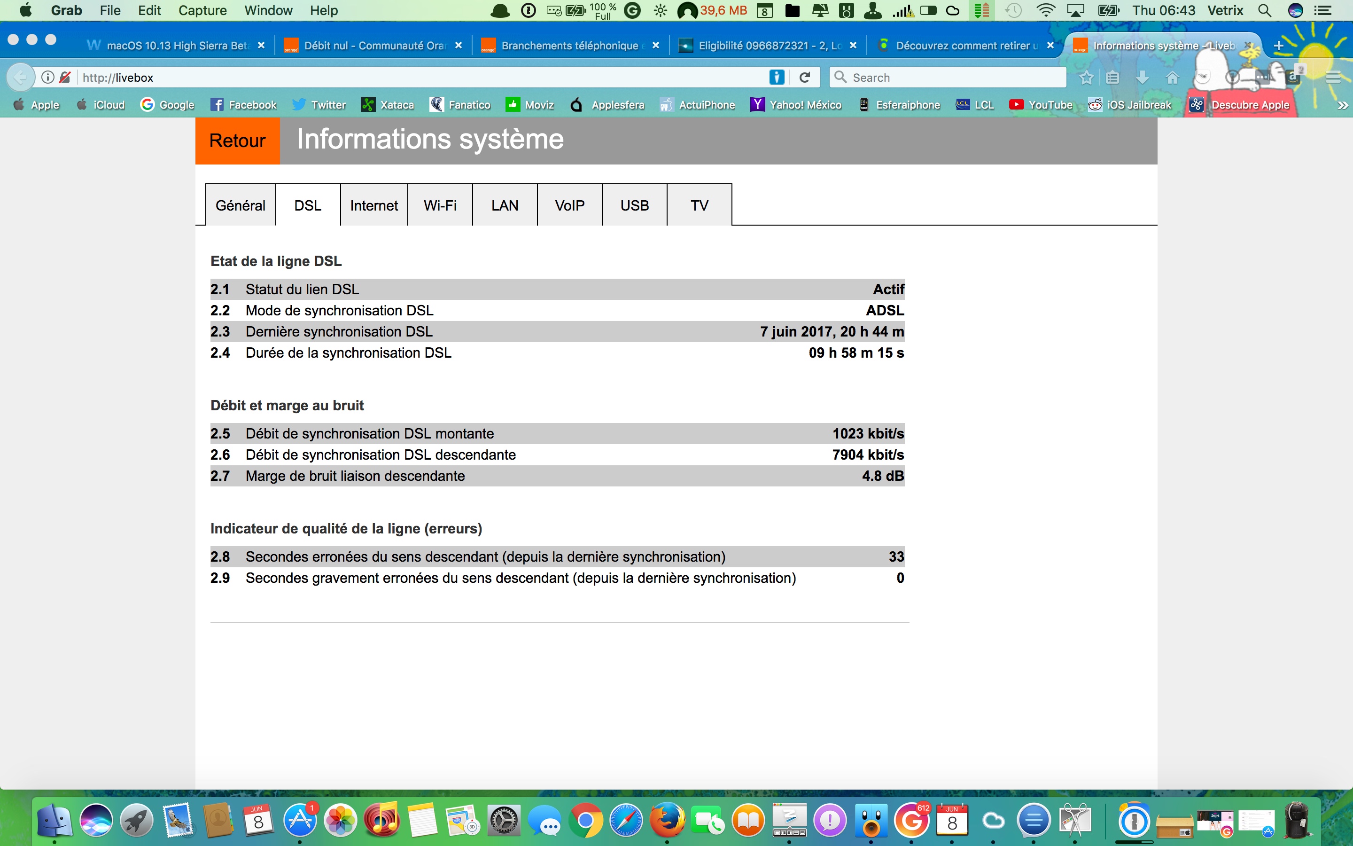Select the Wi-Fi tab
This screenshot has height=846, width=1353.
point(440,205)
